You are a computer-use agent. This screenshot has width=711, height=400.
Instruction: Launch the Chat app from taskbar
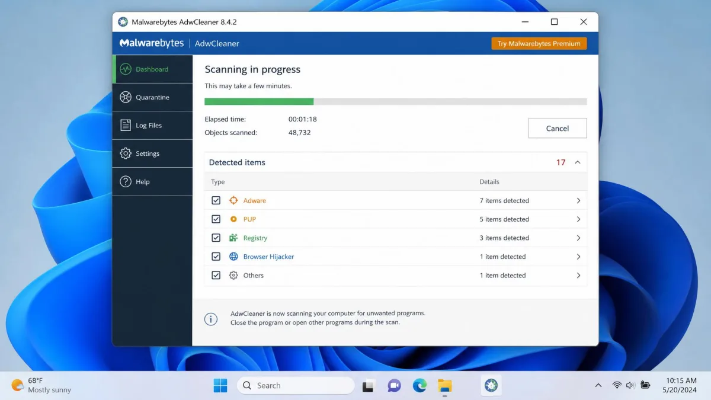coord(394,386)
